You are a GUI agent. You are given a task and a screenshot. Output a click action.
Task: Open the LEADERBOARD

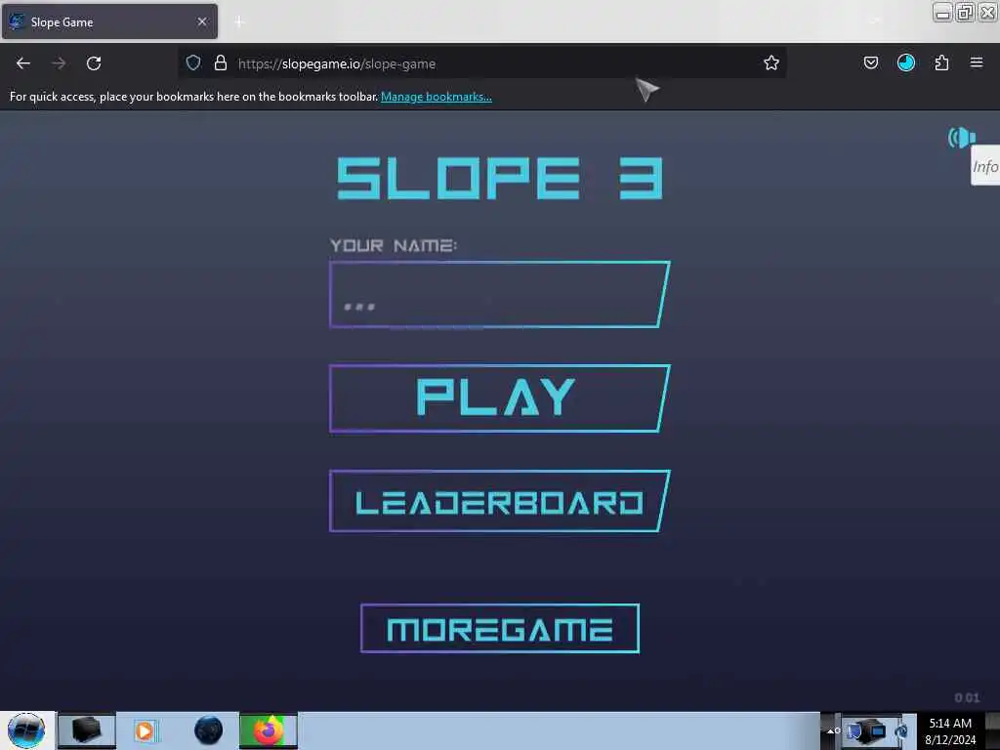(x=499, y=501)
